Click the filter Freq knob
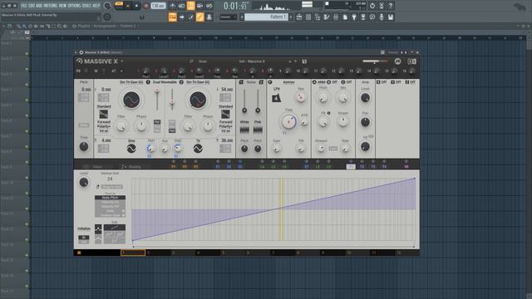 pyautogui.click(x=288, y=122)
